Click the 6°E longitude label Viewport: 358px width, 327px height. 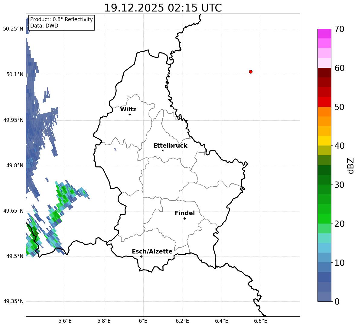click(x=143, y=321)
